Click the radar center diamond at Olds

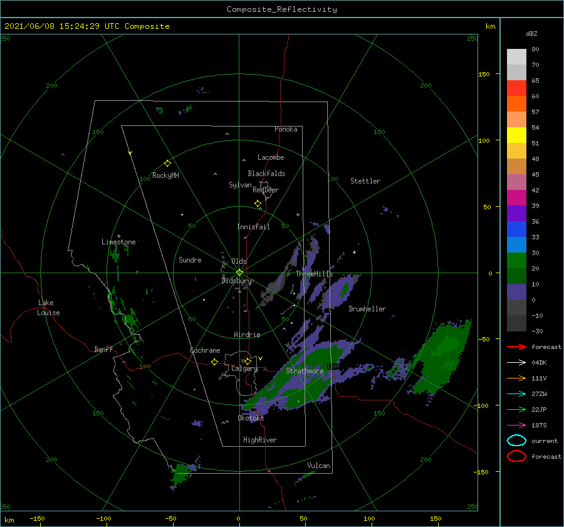click(239, 273)
